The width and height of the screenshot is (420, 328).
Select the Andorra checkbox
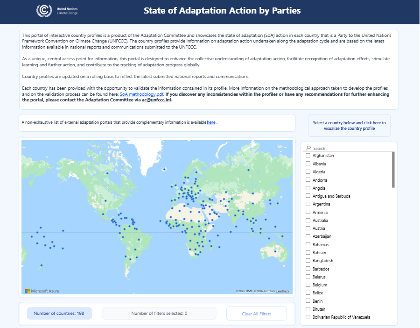click(308, 180)
